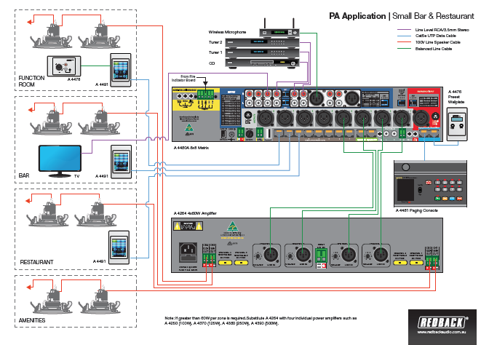489x345 pixels.
Task: Click the "Wireless Microphone" label
Action: click(227, 32)
